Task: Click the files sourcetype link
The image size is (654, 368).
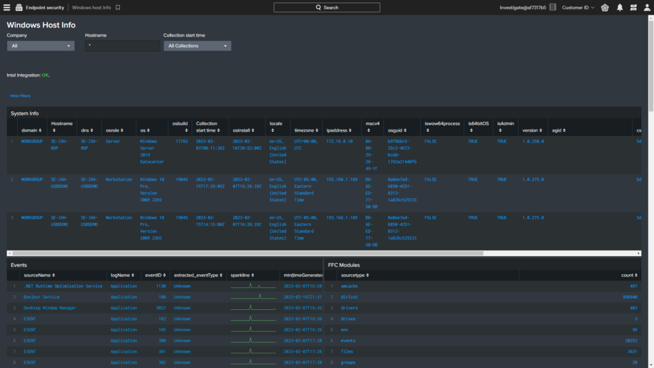Action: [347, 351]
